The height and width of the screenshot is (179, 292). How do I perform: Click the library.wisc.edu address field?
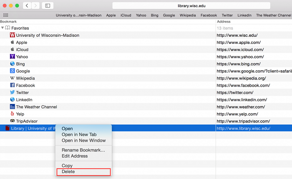click(x=191, y=5)
